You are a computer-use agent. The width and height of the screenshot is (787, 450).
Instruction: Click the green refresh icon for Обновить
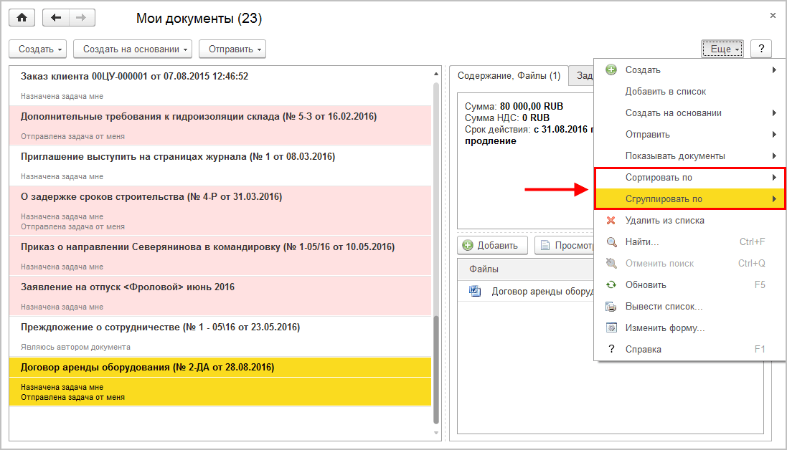(611, 285)
